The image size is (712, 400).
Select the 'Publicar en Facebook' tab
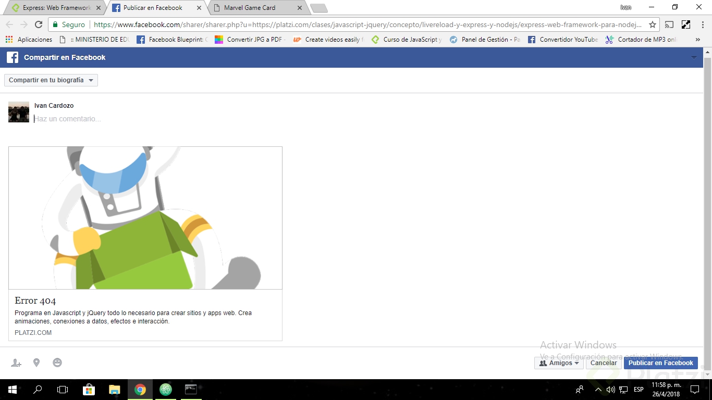pyautogui.click(x=153, y=8)
